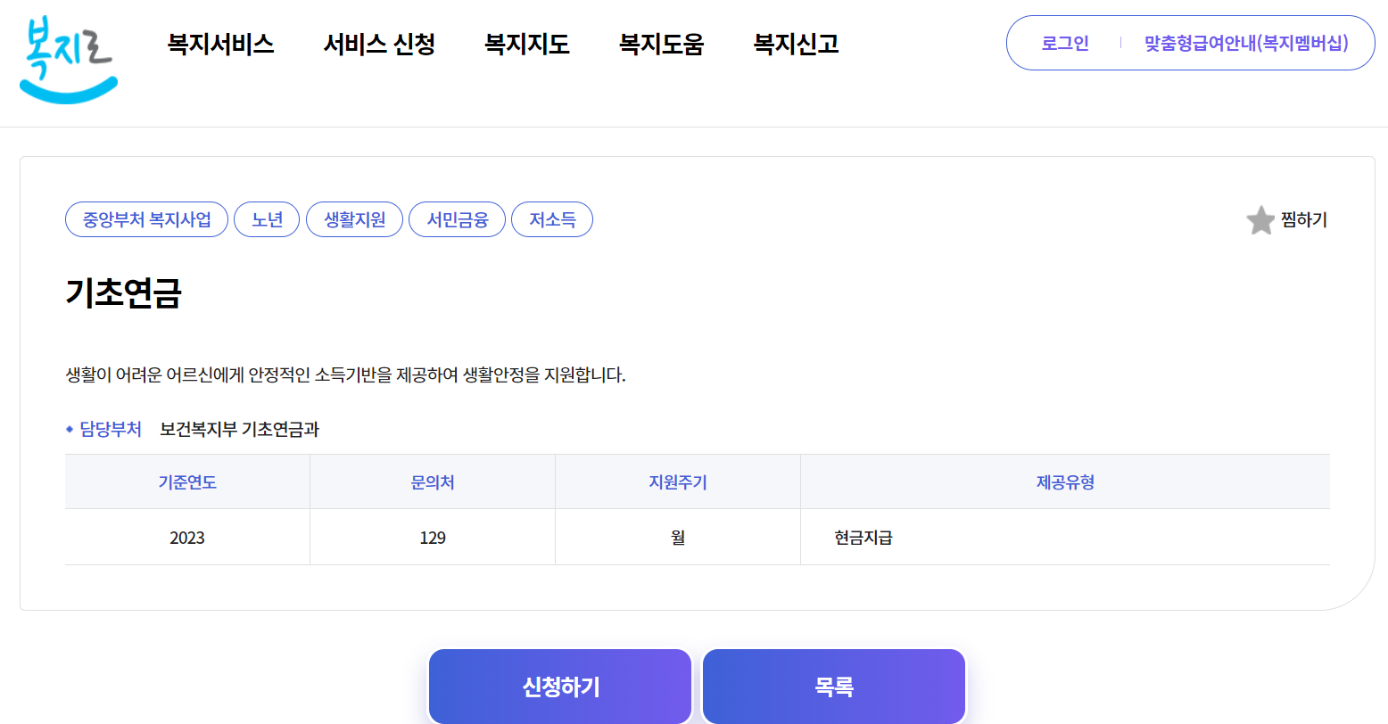This screenshot has height=724, width=1388.
Task: Click the 신청하기 button
Action: tap(559, 686)
